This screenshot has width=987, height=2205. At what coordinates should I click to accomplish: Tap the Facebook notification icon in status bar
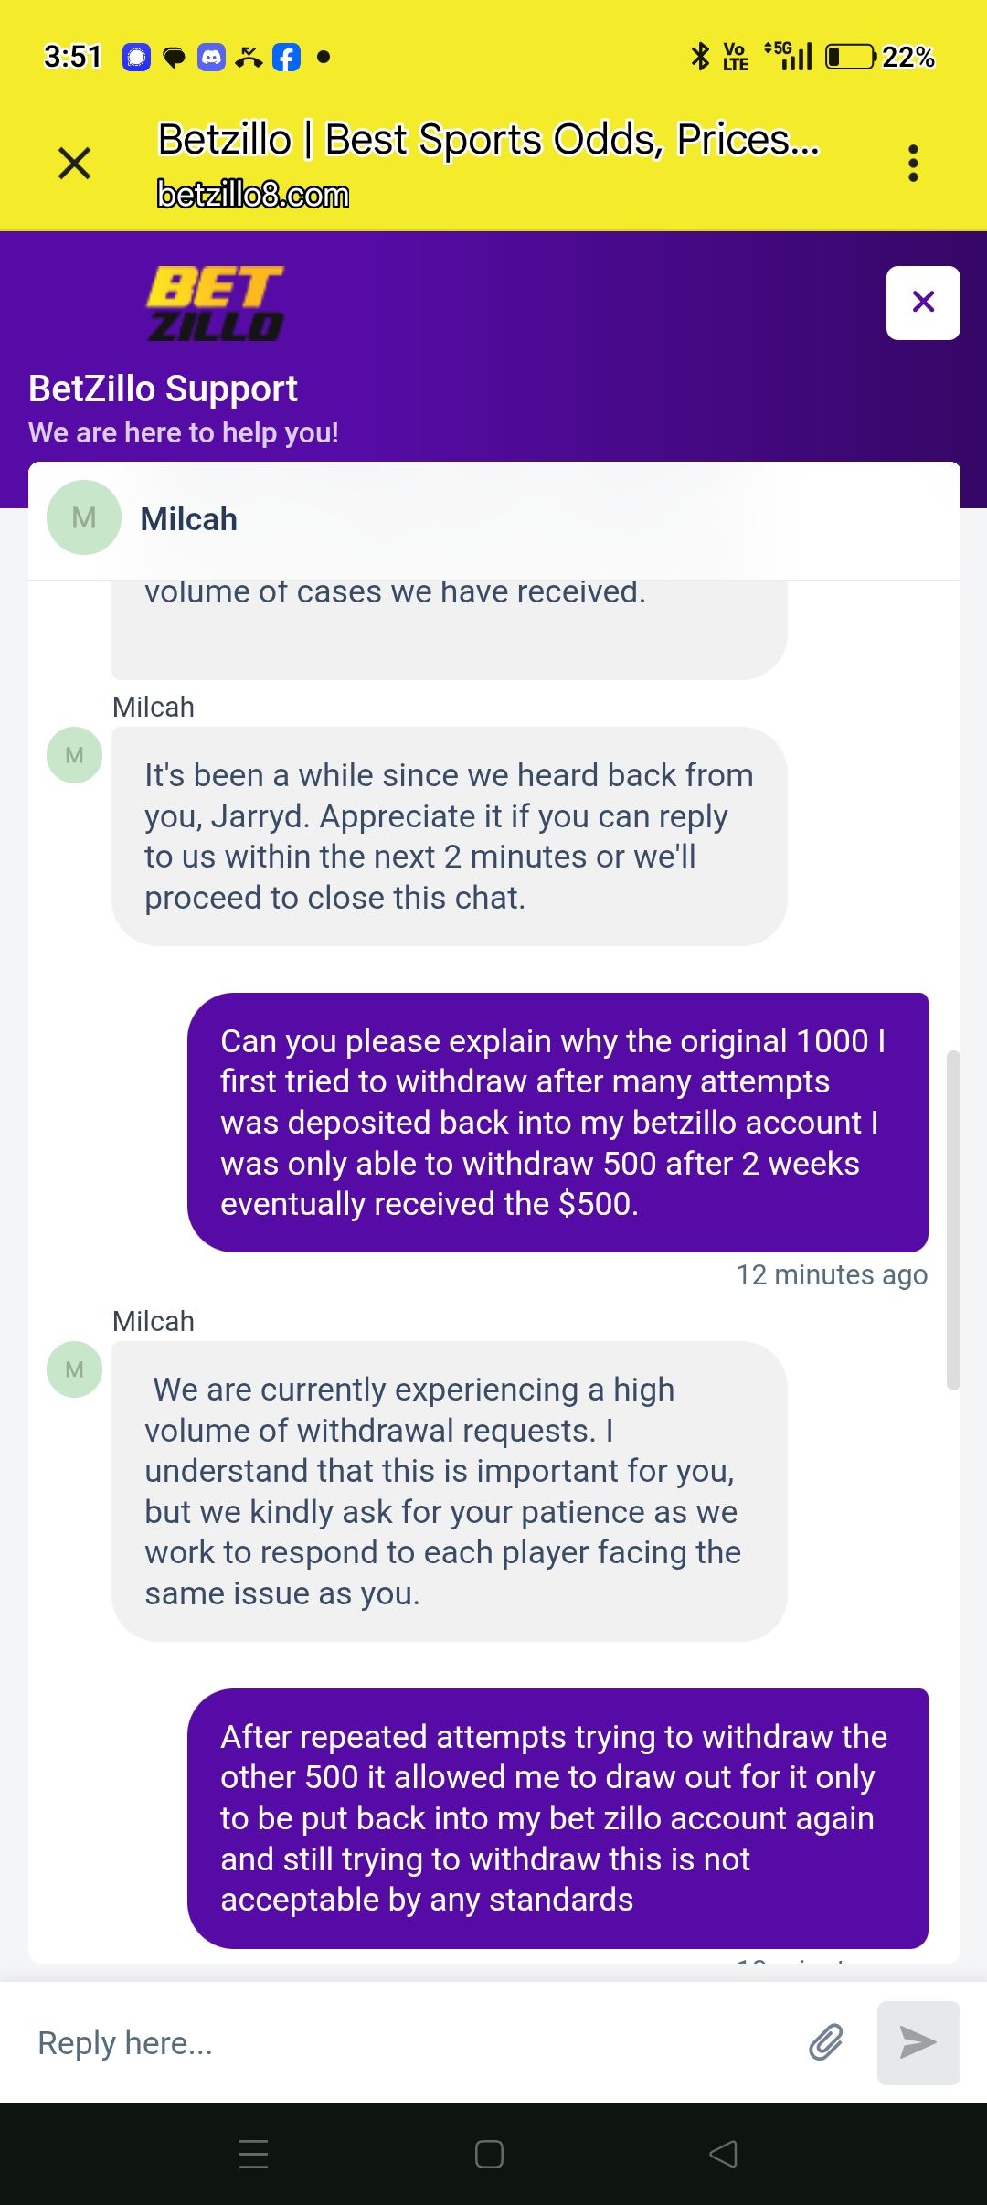[x=286, y=58]
